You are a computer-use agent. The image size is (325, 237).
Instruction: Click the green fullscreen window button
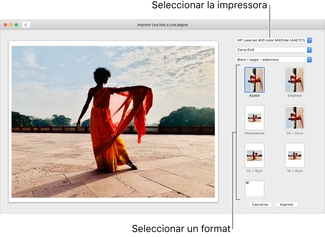16,25
